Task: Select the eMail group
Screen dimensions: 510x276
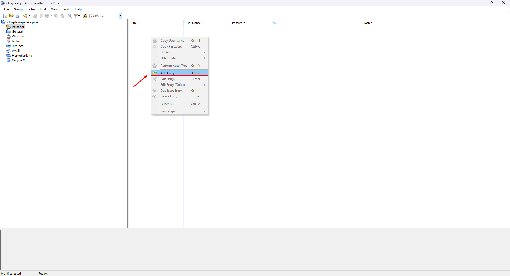Action: point(16,51)
